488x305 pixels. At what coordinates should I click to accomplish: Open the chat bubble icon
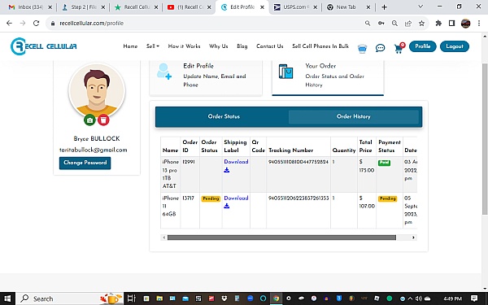[380, 48]
